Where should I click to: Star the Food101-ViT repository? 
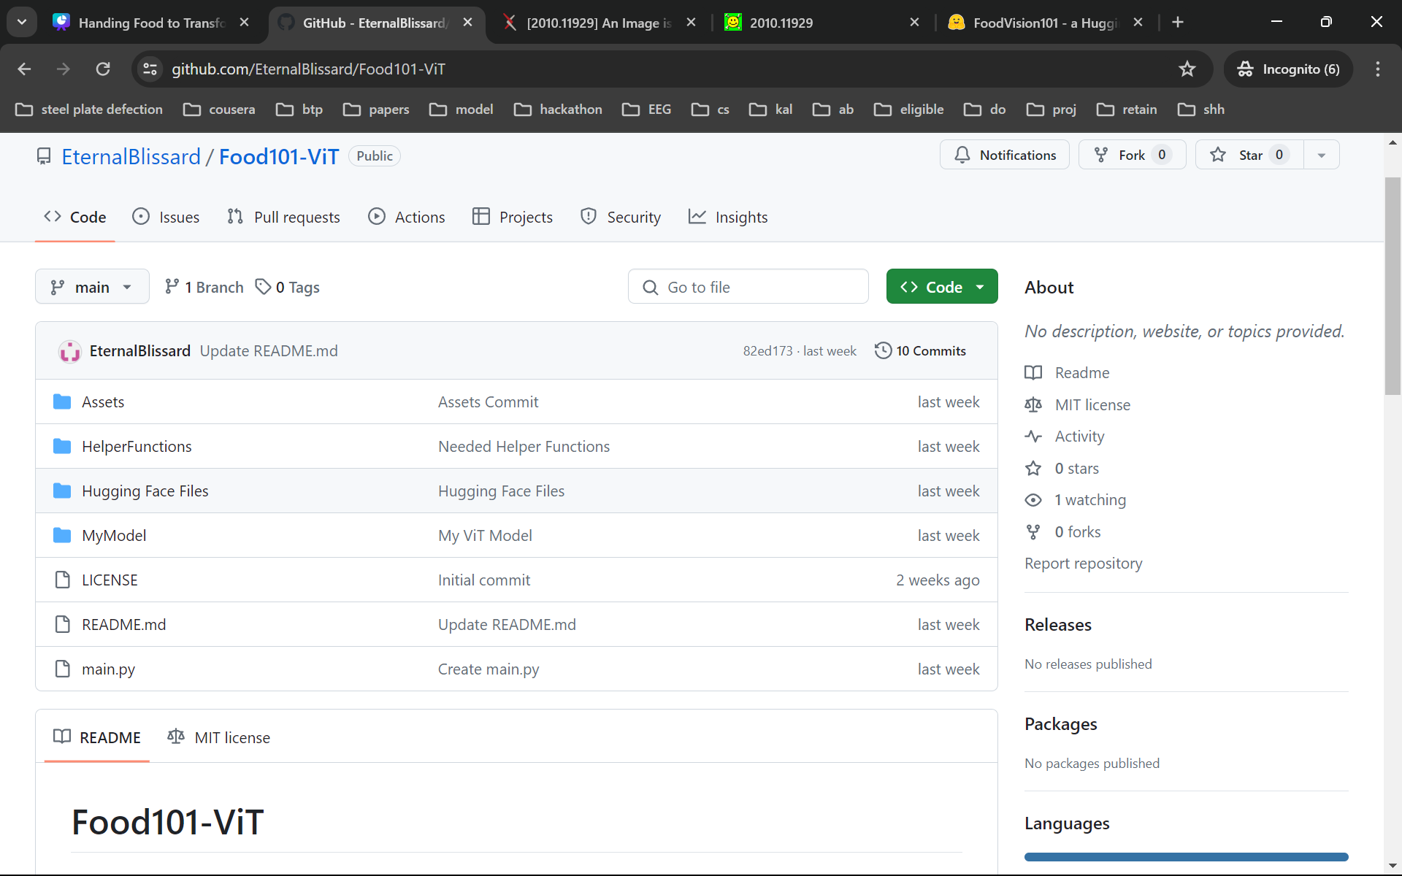coord(1249,155)
